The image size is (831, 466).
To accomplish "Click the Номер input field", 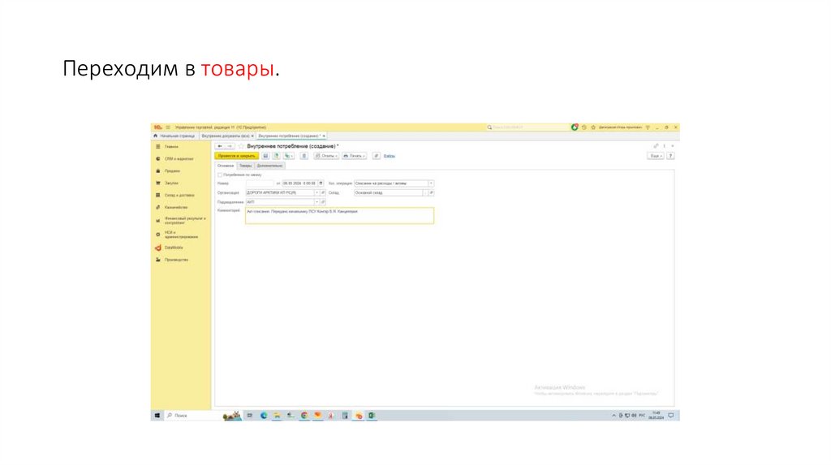I will coord(260,183).
